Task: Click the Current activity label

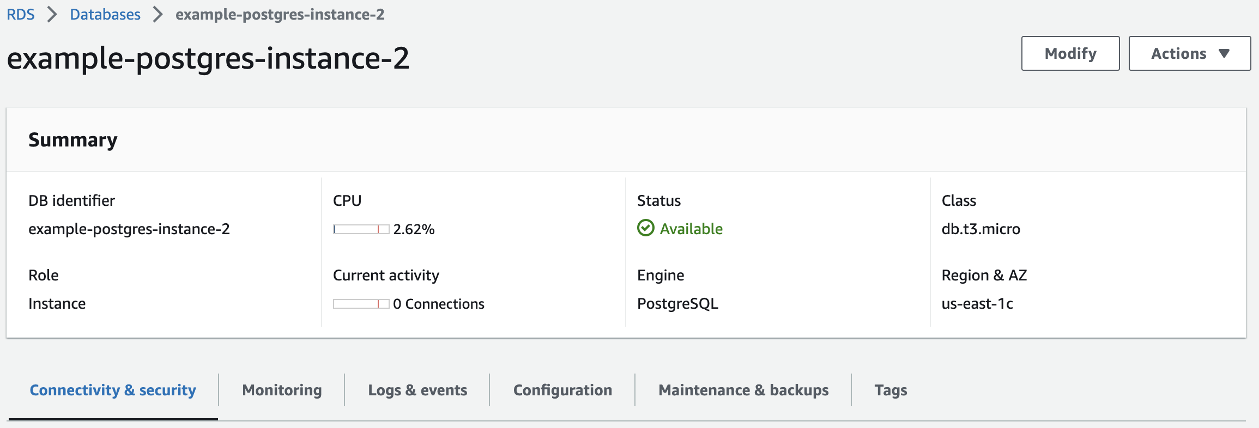Action: (x=386, y=275)
